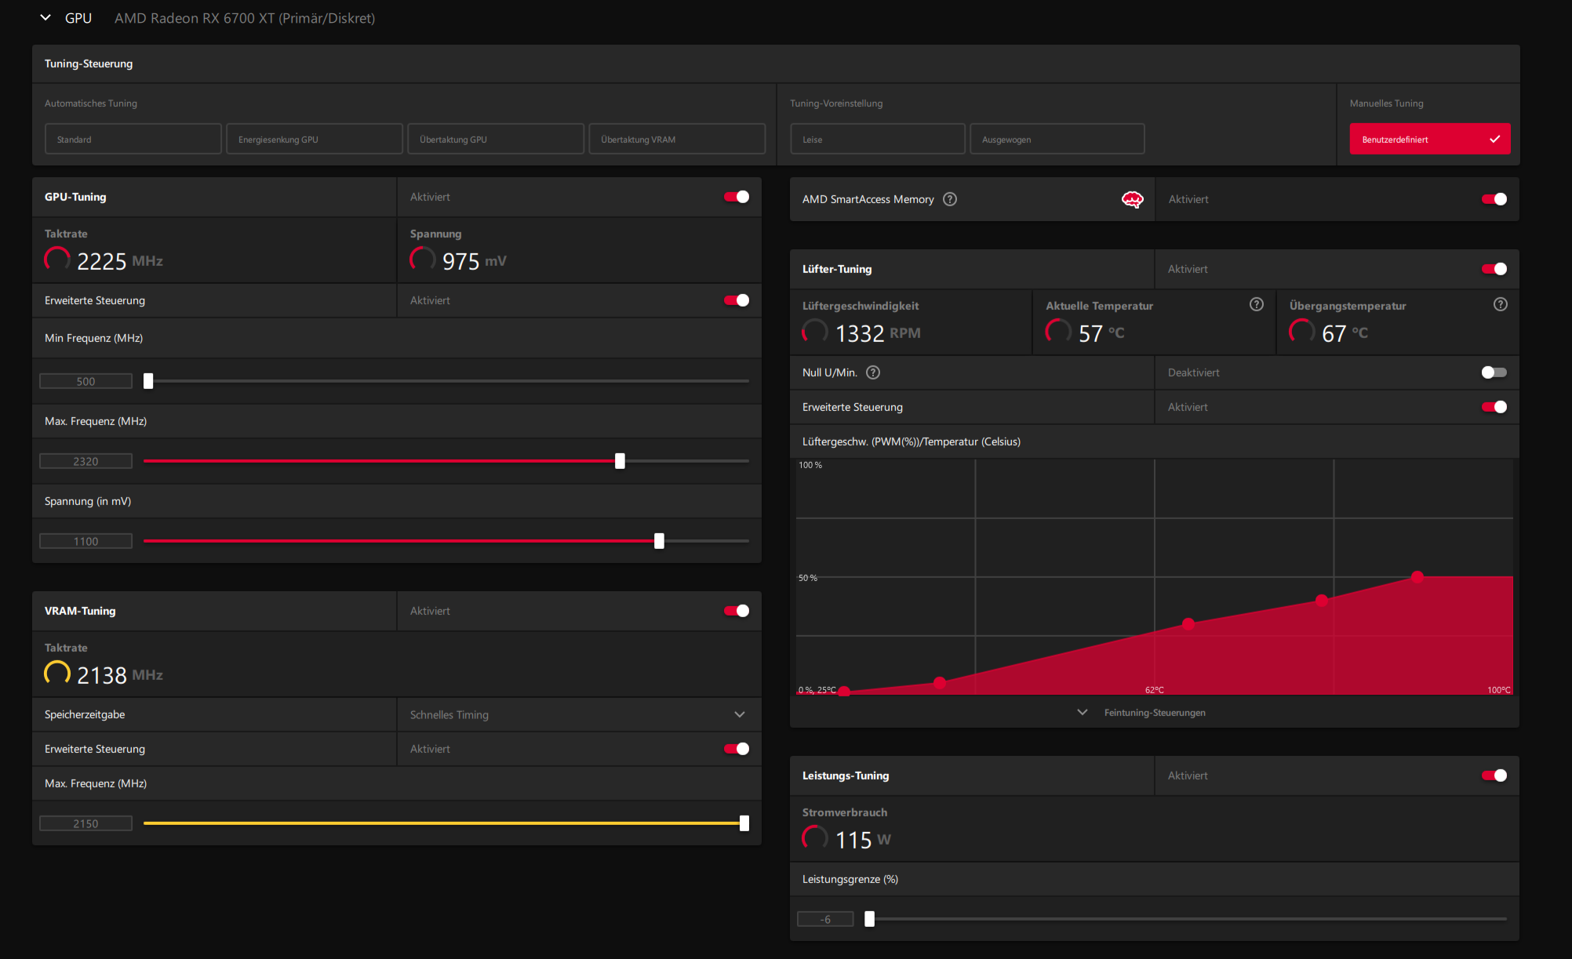Click help icon next to Aktuelle Temperatur
The height and width of the screenshot is (959, 1572).
point(1257,305)
